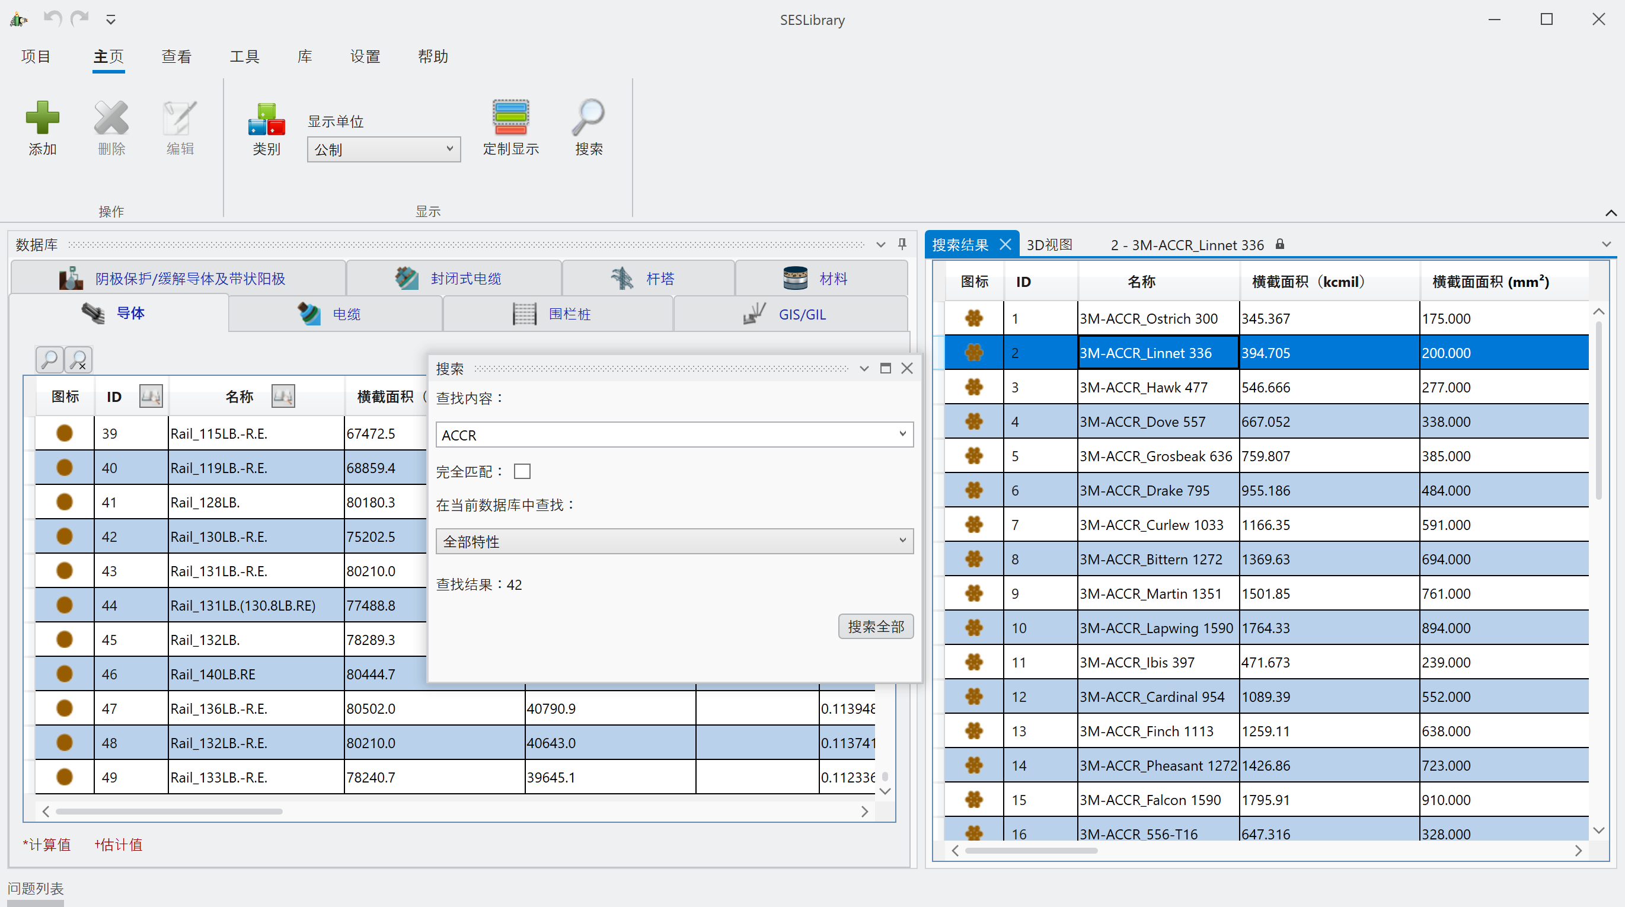Click the search magnifier button above conductor table
Image resolution: width=1625 pixels, height=907 pixels.
click(x=49, y=359)
